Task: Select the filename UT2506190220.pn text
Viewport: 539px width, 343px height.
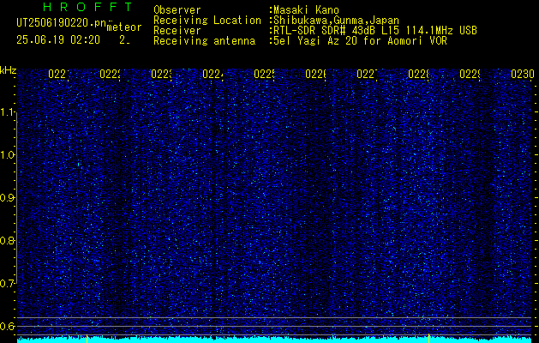Action: (62, 23)
